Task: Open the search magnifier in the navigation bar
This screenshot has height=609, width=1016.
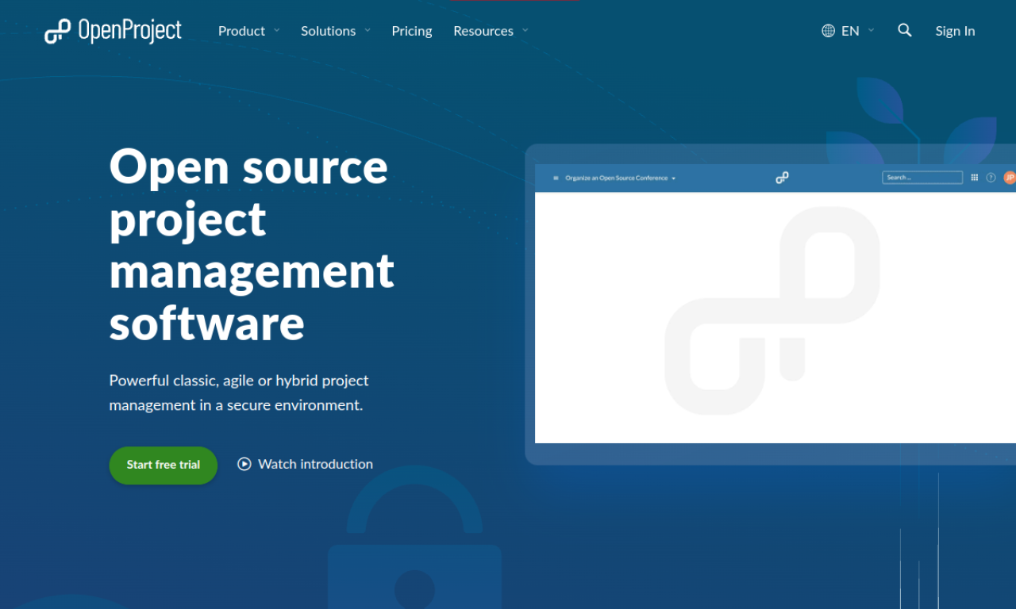Action: (905, 30)
